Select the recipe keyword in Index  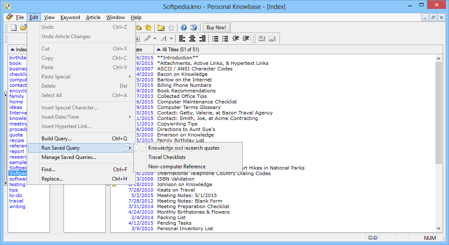tap(17, 140)
